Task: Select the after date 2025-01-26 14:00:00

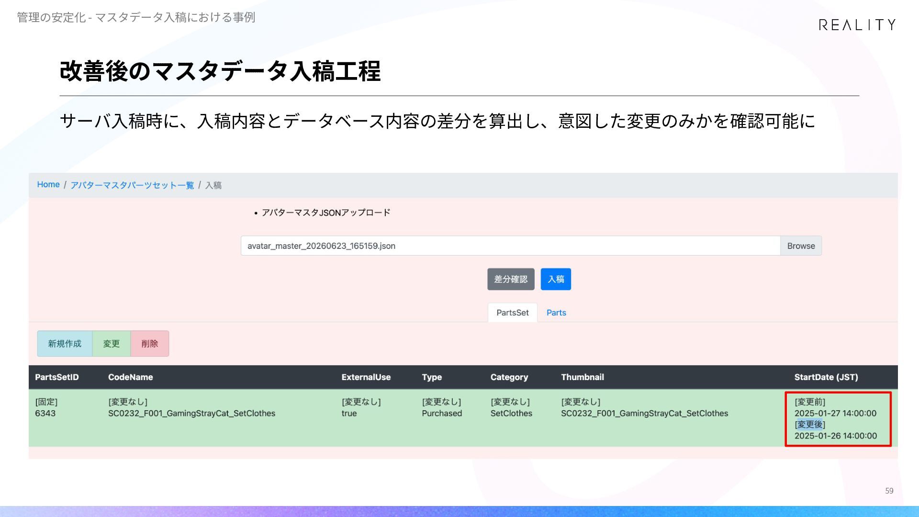Action: (x=836, y=436)
